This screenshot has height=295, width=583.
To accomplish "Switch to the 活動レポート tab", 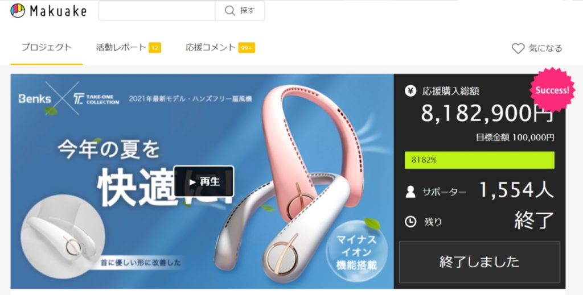I will pos(121,48).
